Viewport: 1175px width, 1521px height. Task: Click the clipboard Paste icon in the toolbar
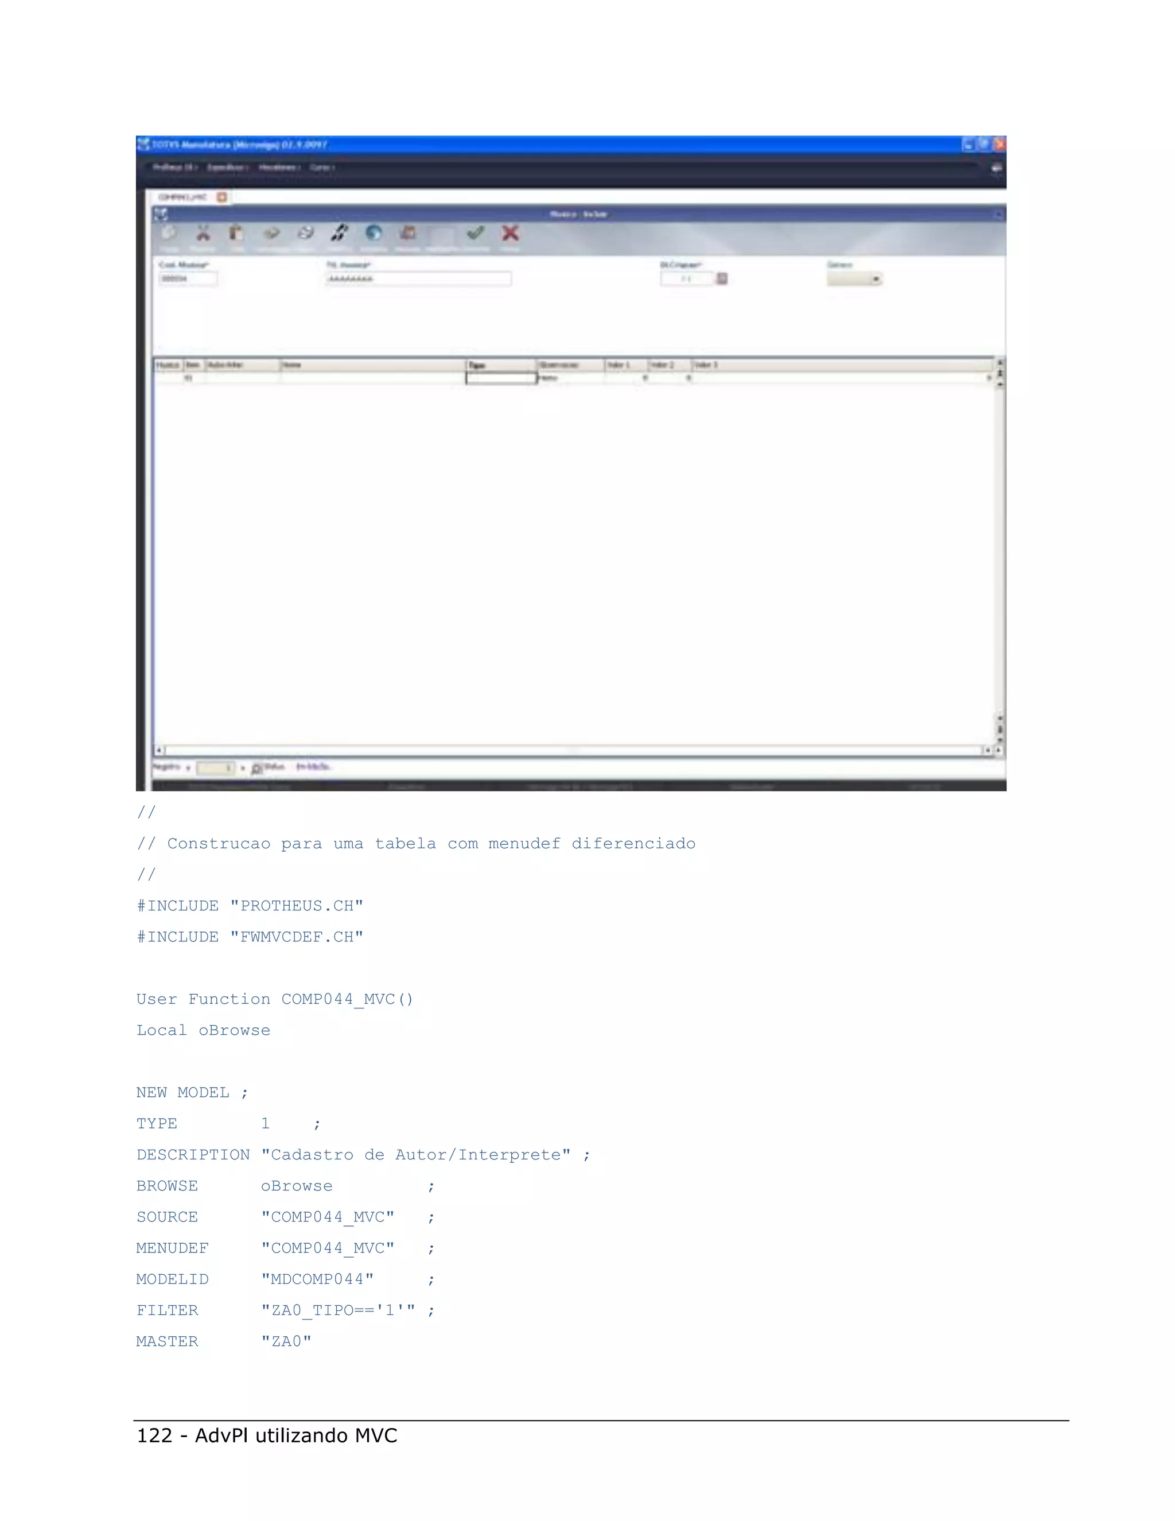click(x=237, y=232)
